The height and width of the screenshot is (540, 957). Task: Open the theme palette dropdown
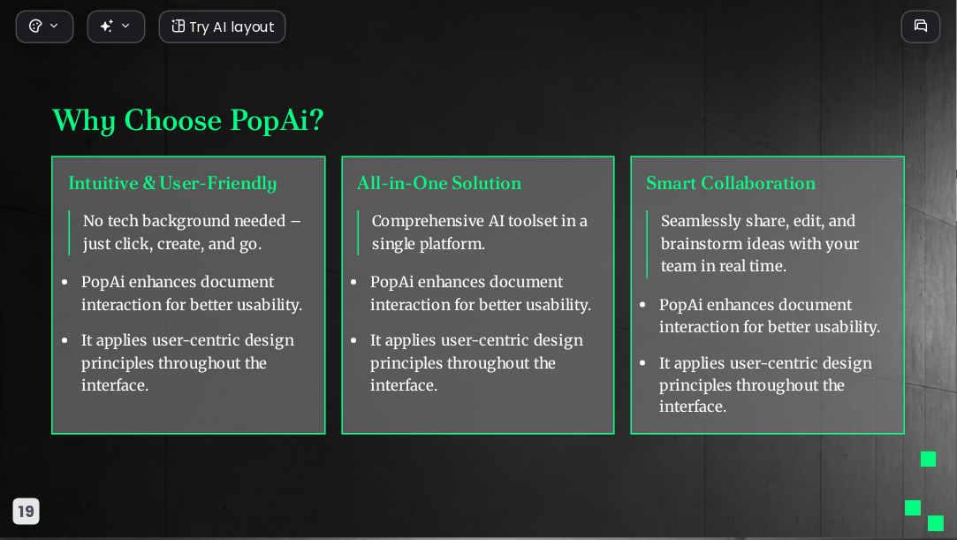pos(44,27)
